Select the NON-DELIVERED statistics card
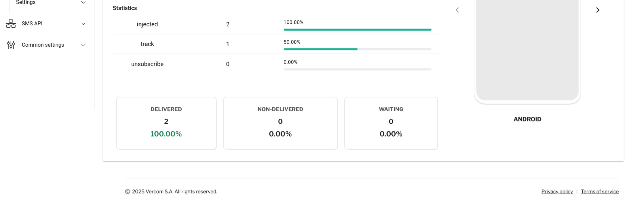This screenshot has width=632, height=202. [280, 123]
